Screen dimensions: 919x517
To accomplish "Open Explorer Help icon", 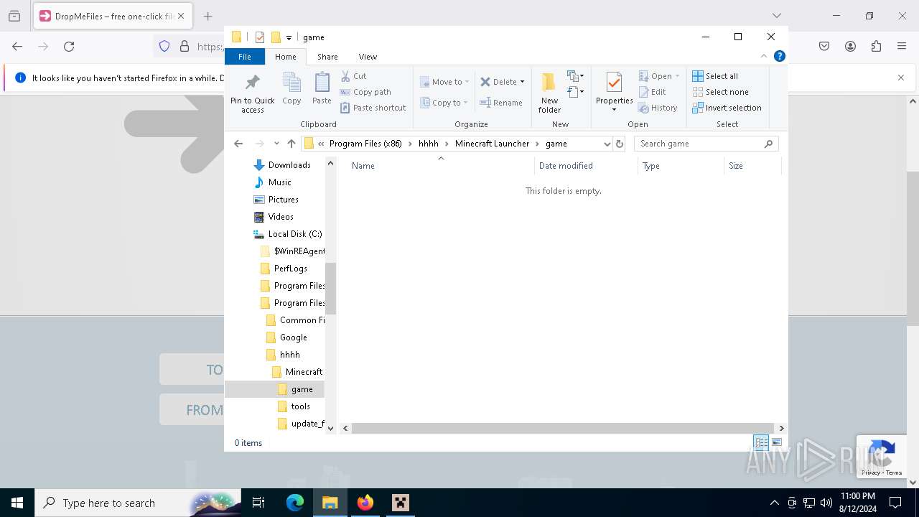I will [x=780, y=56].
